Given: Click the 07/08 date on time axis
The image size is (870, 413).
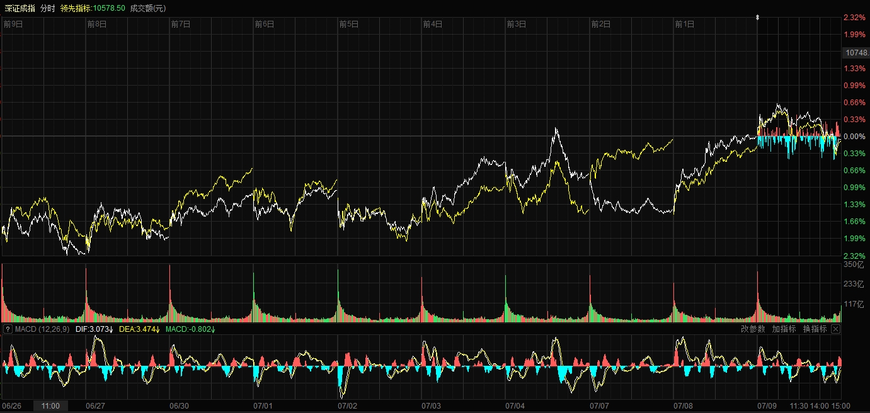Looking at the screenshot, I should 683,406.
